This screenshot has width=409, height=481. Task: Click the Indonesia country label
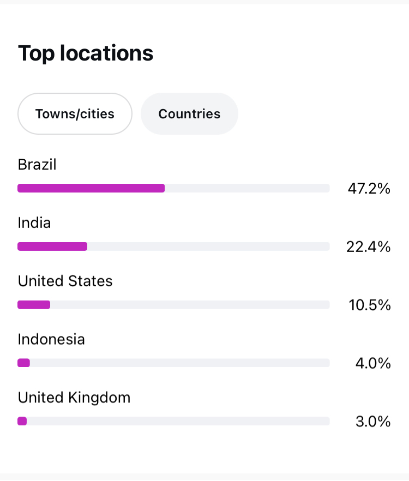pos(51,340)
